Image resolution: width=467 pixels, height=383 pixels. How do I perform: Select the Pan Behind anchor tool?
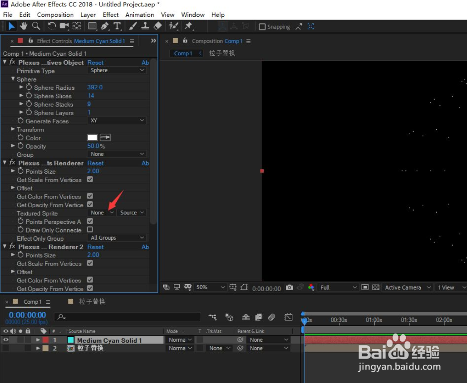point(77,26)
